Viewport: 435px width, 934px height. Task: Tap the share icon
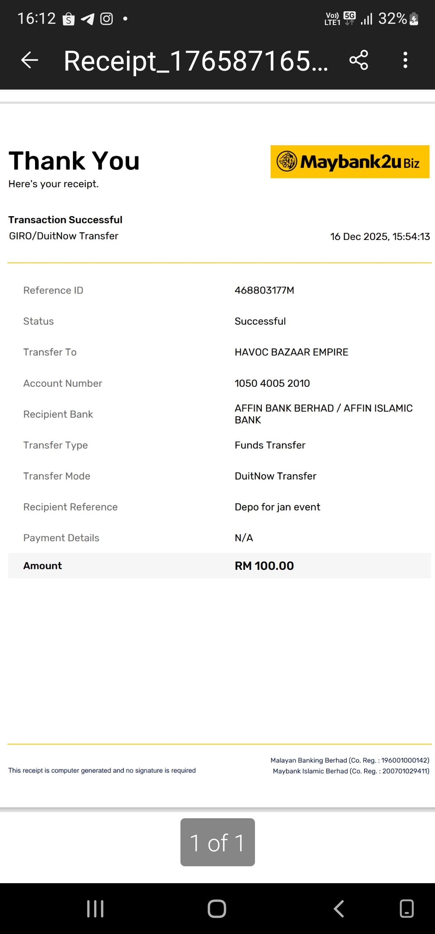(358, 60)
